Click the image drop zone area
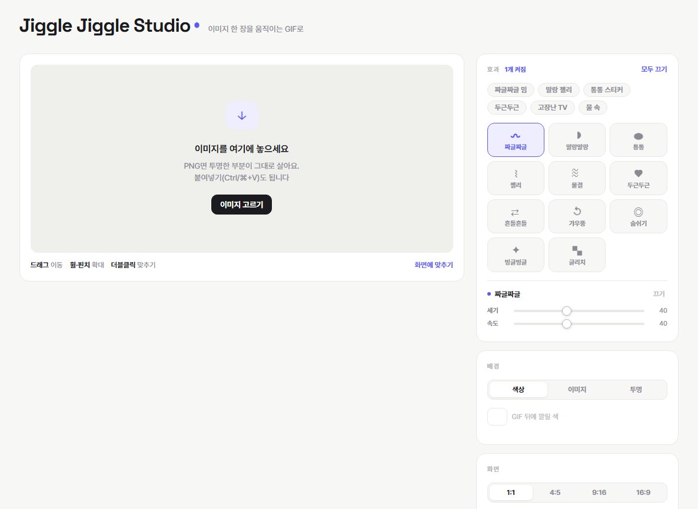 (242, 159)
